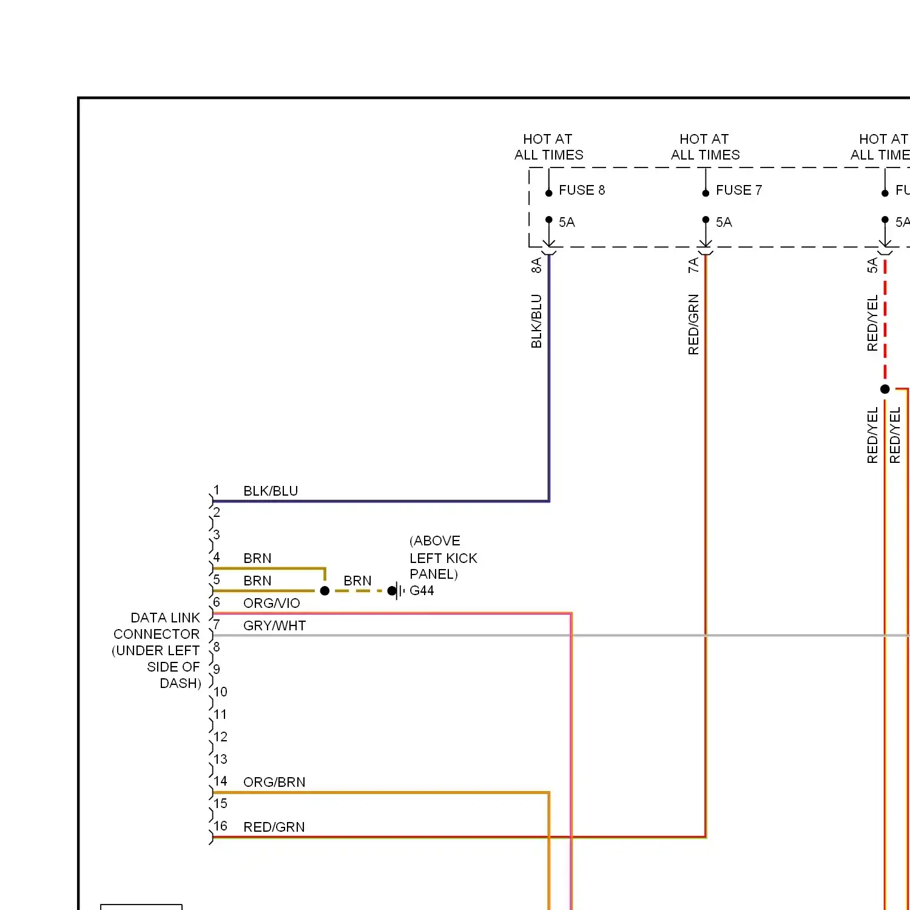Click connector pin number 11
This screenshot has width=910, height=910.
tap(220, 714)
